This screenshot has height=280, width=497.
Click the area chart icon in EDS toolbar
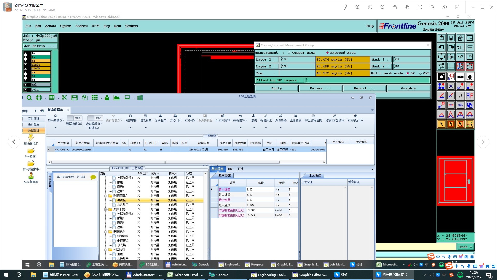pyautogui.click(x=117, y=98)
